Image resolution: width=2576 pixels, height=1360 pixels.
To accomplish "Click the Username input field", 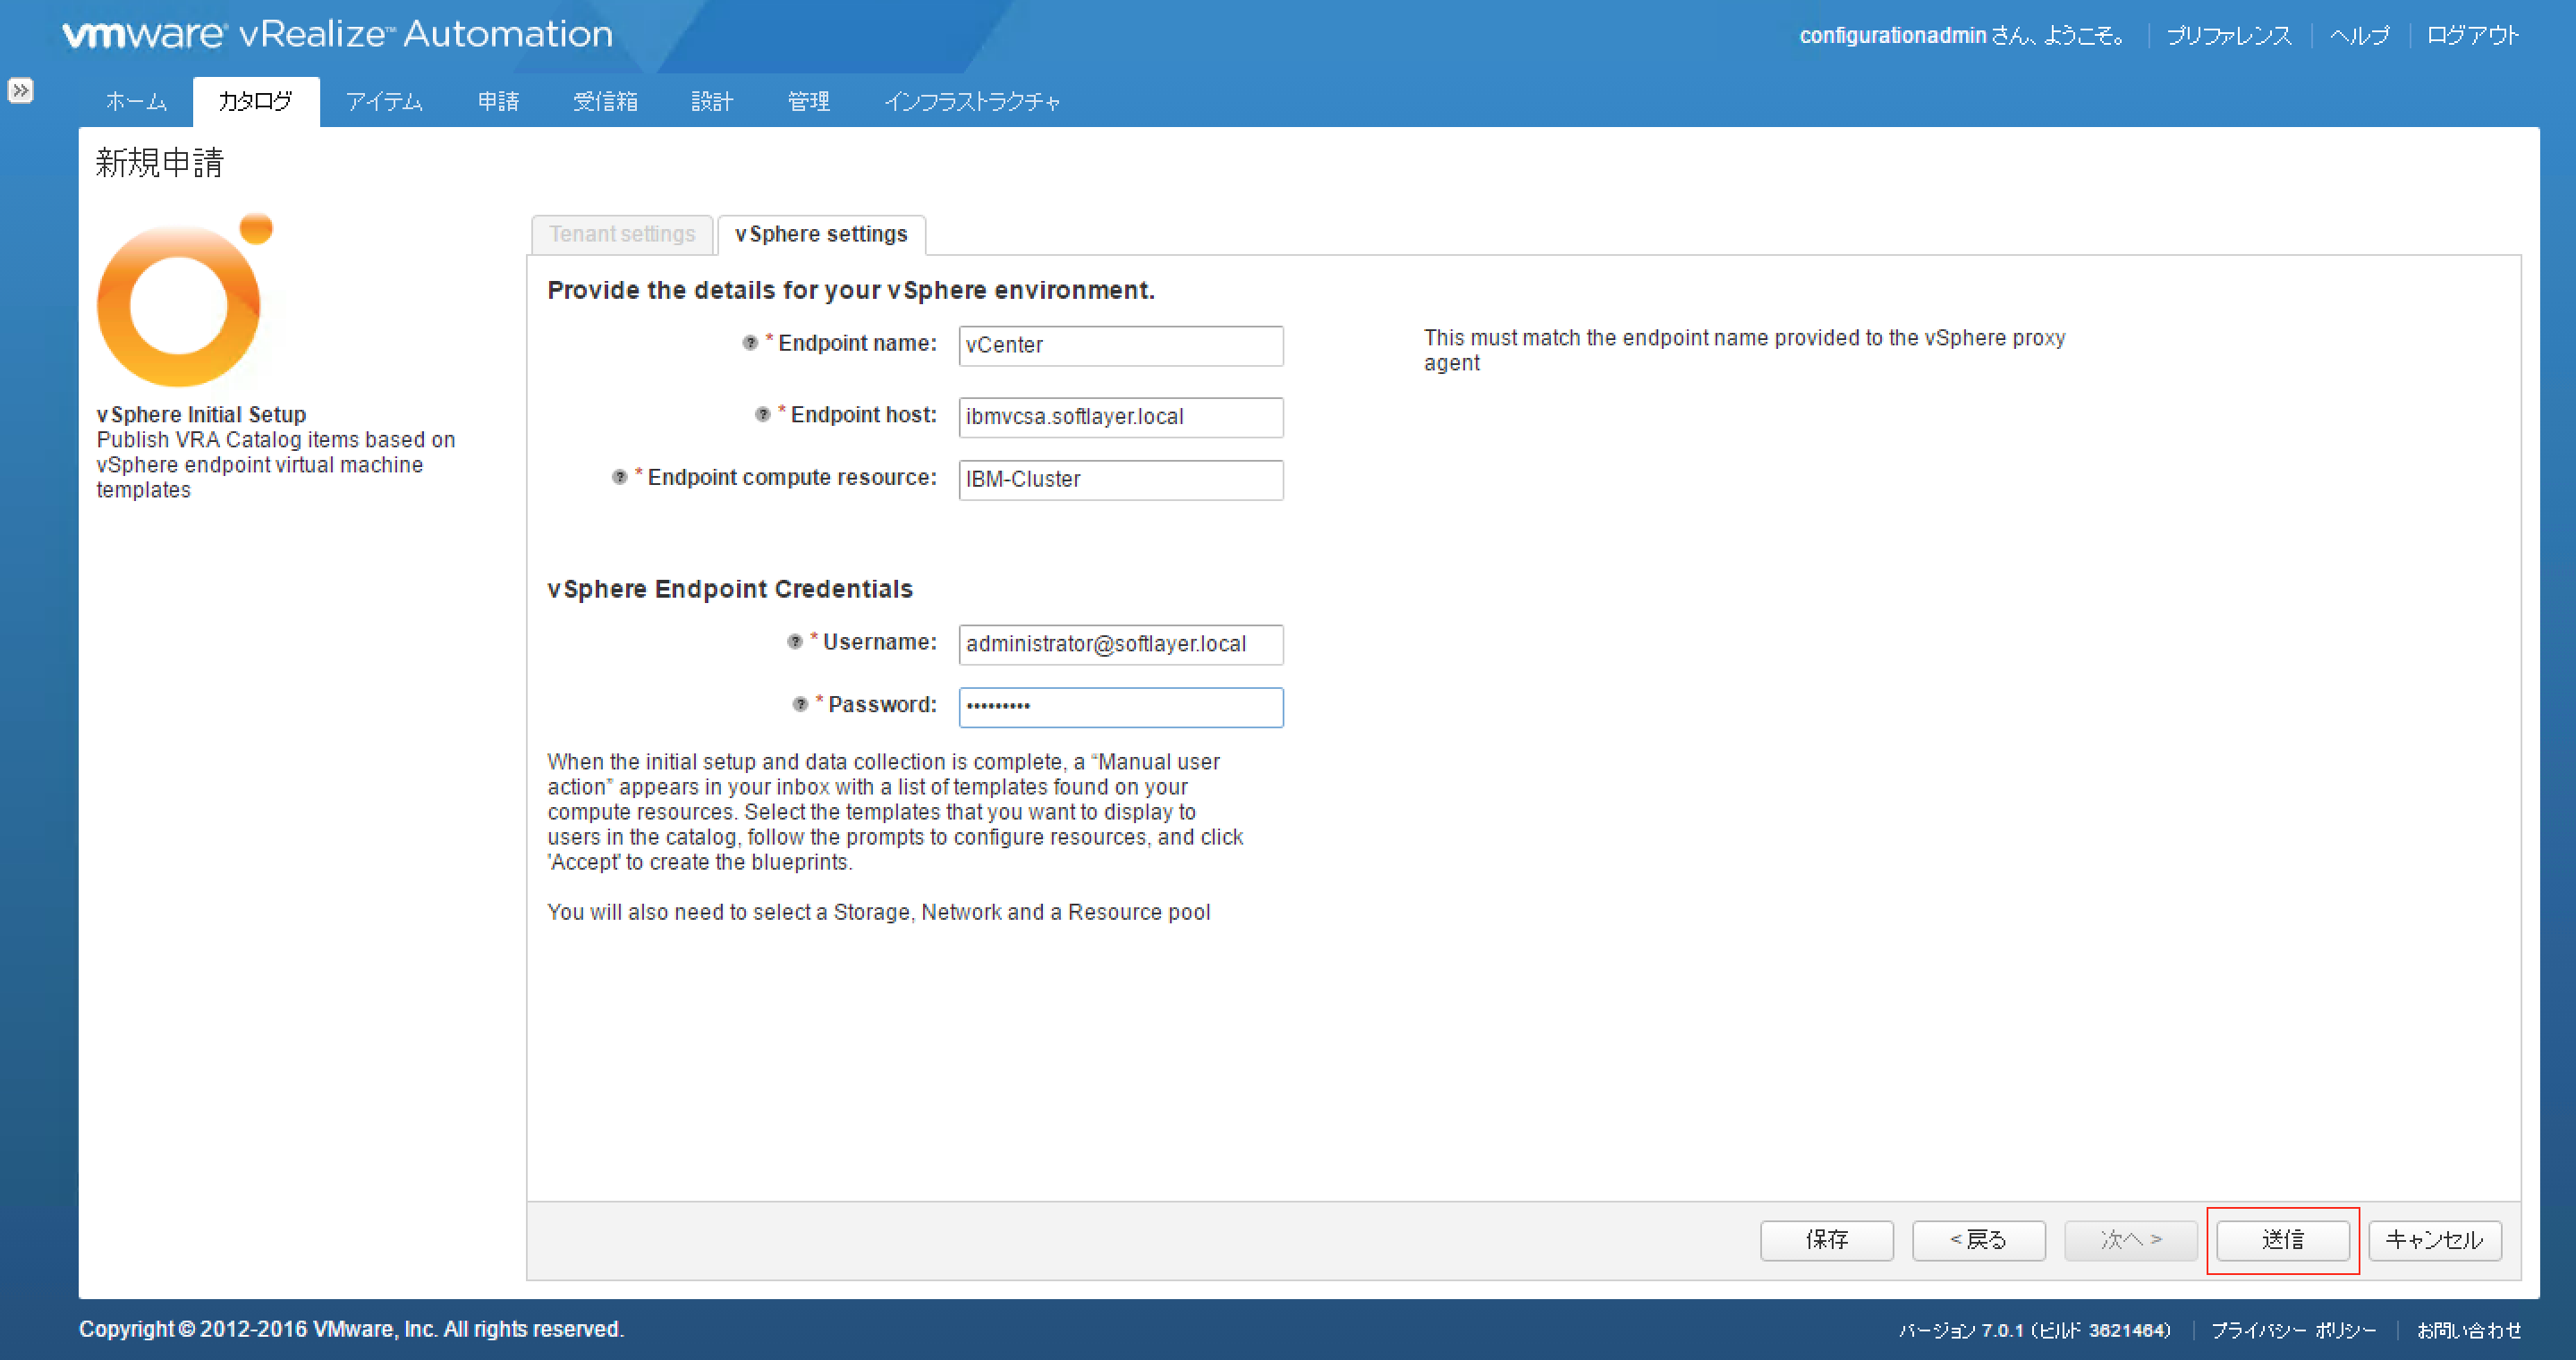I will (1121, 645).
